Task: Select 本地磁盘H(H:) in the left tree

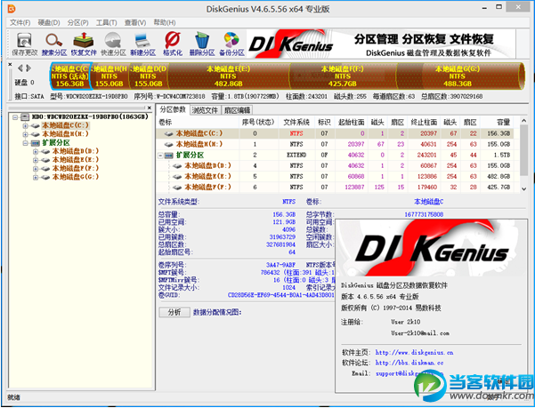Action: tap(65, 134)
